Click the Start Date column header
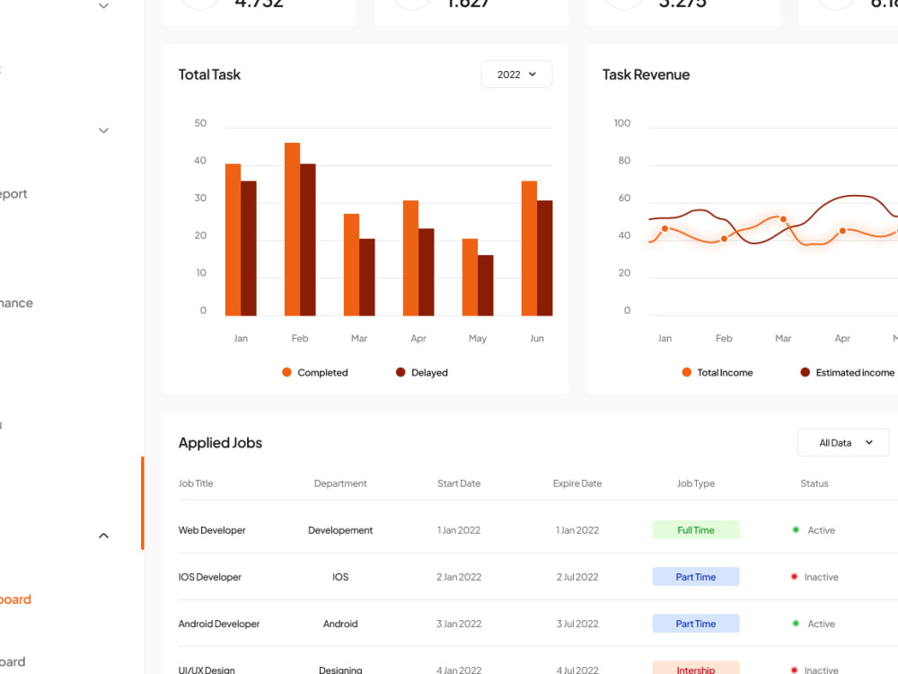The height and width of the screenshot is (674, 898). (x=459, y=483)
